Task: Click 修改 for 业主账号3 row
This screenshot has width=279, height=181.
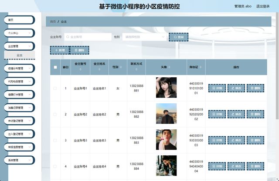Action: 236,140
